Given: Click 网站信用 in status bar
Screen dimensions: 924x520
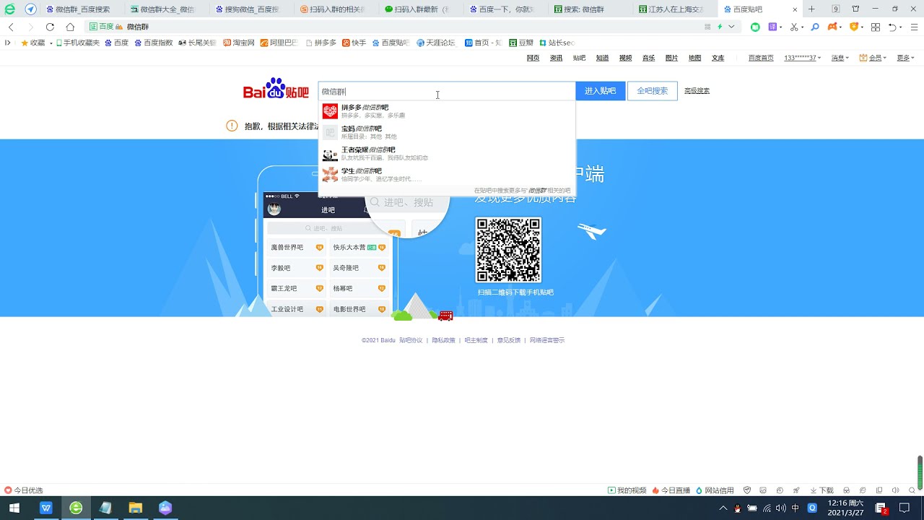Looking at the screenshot, I should pos(715,490).
